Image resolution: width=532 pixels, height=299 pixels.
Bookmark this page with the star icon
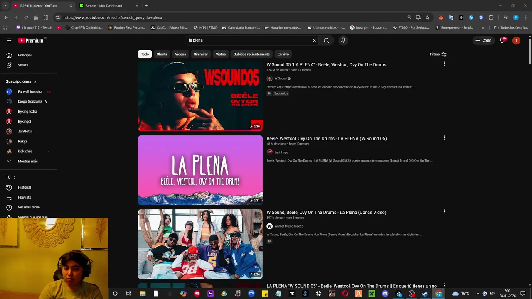427,17
